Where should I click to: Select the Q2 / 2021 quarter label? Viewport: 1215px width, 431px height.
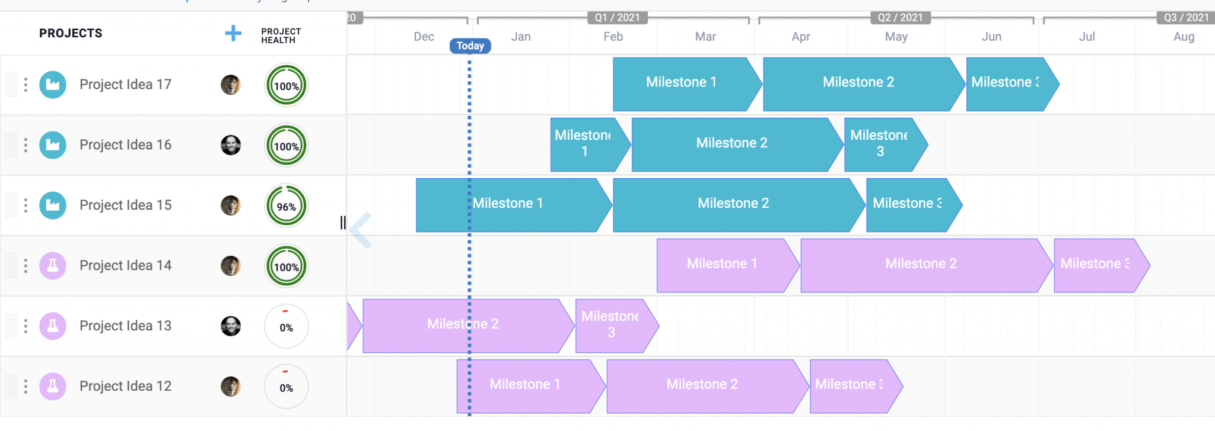coord(900,17)
